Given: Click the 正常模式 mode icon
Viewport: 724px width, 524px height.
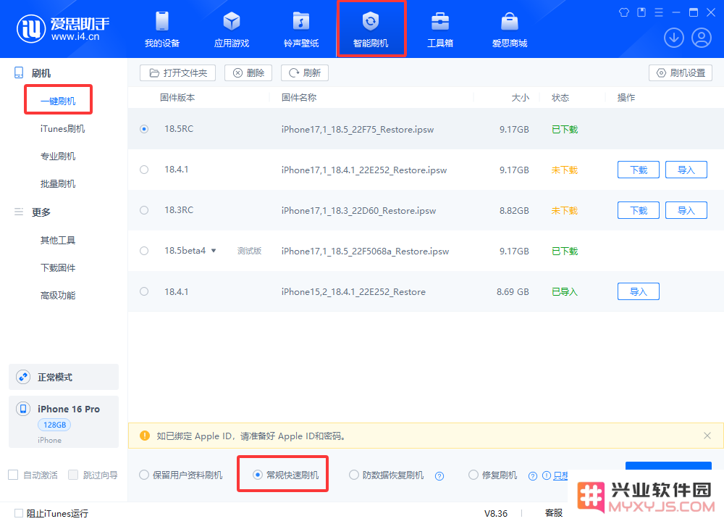Looking at the screenshot, I should (x=23, y=377).
